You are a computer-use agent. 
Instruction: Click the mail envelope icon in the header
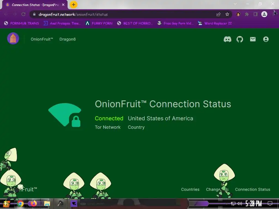pos(253,39)
